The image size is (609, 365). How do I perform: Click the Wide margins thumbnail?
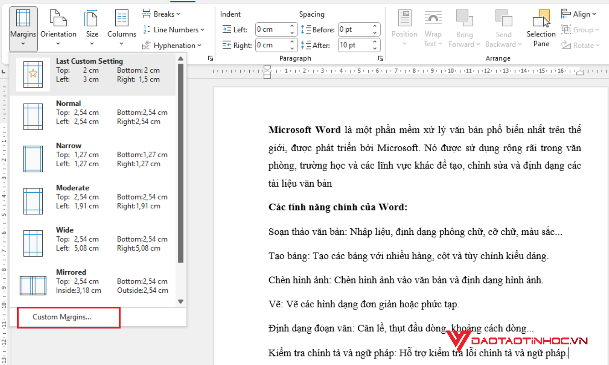[33, 243]
